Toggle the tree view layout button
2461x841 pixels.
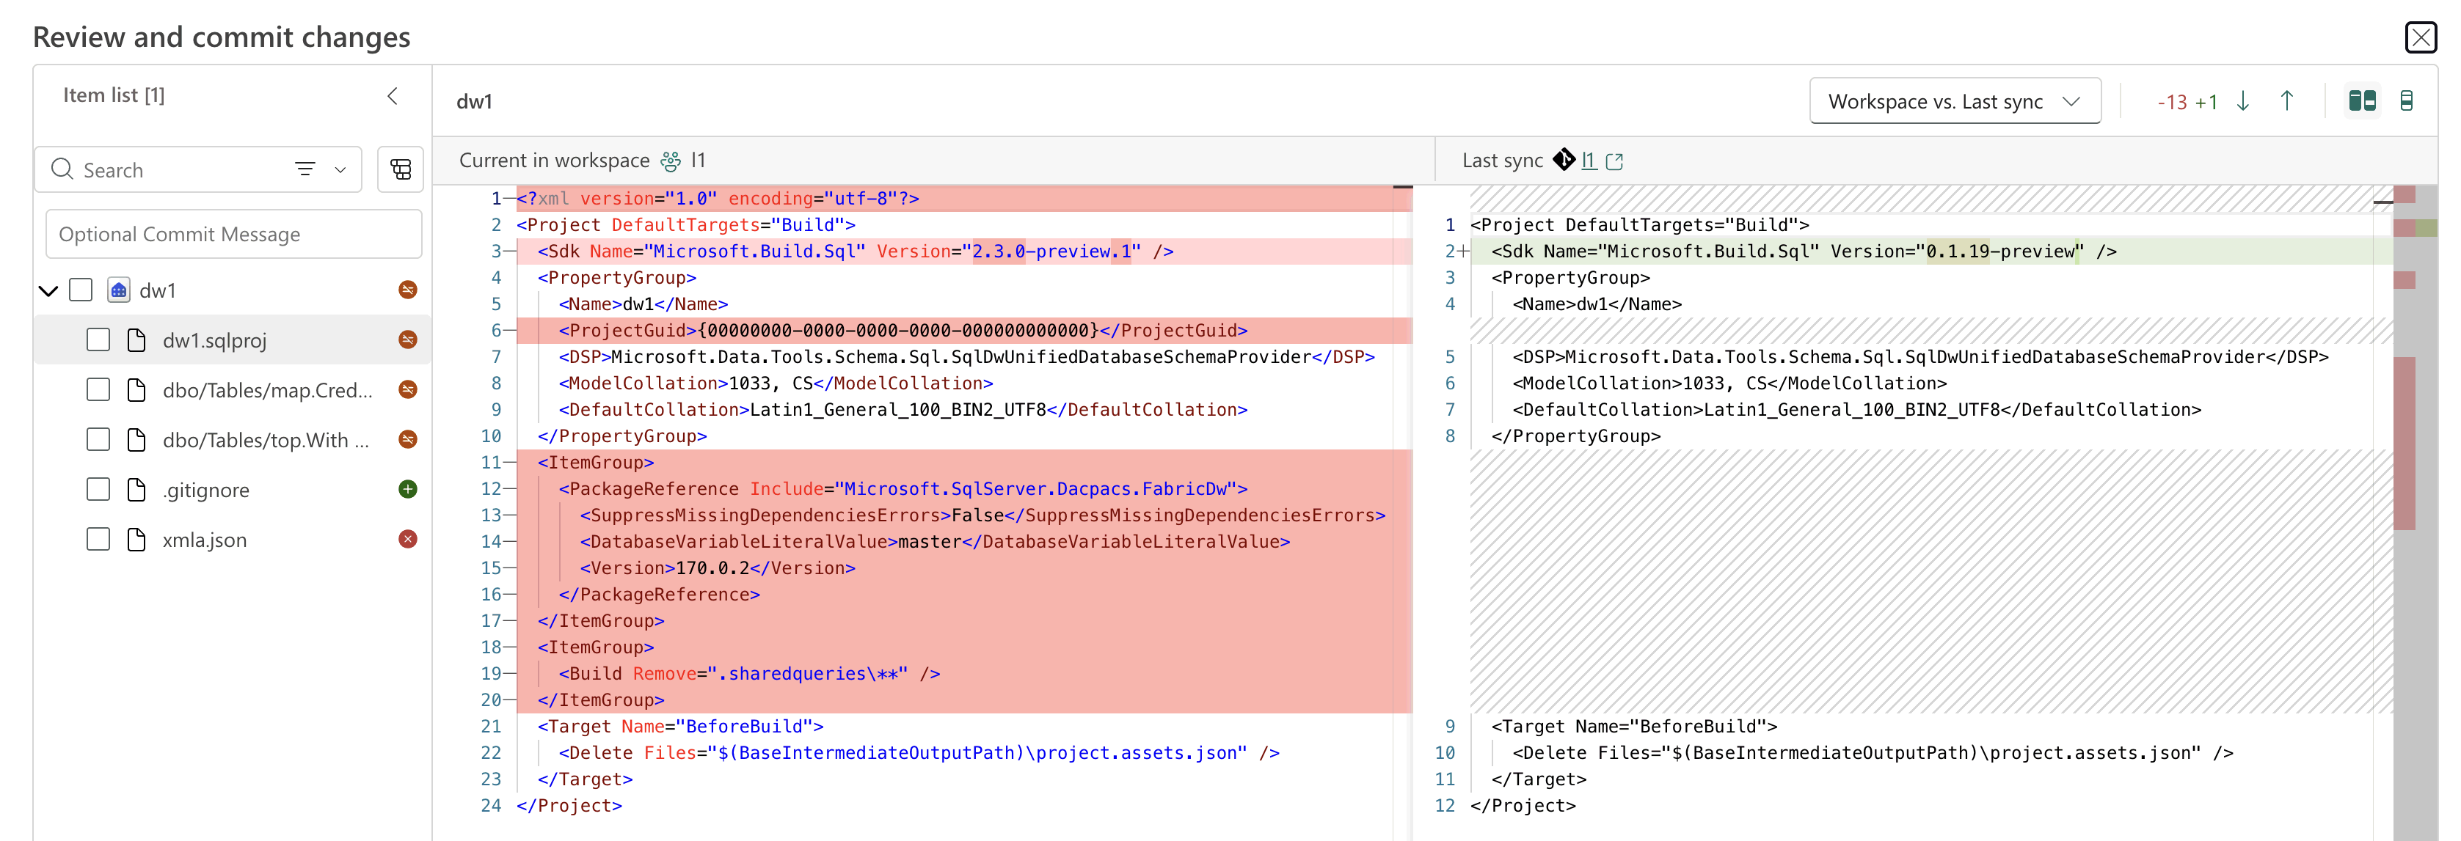click(x=401, y=170)
